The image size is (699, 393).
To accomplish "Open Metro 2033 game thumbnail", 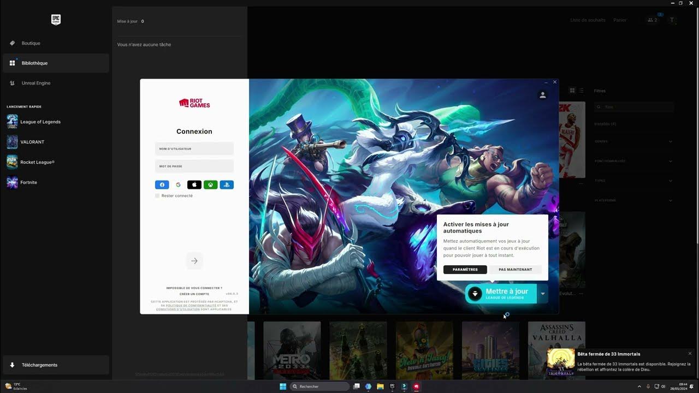I will pyautogui.click(x=292, y=350).
